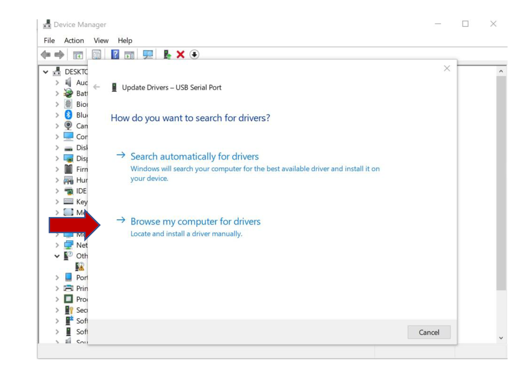Click the update driver toolbar icon

[168, 55]
